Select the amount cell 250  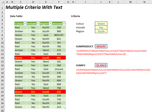click(59, 27)
